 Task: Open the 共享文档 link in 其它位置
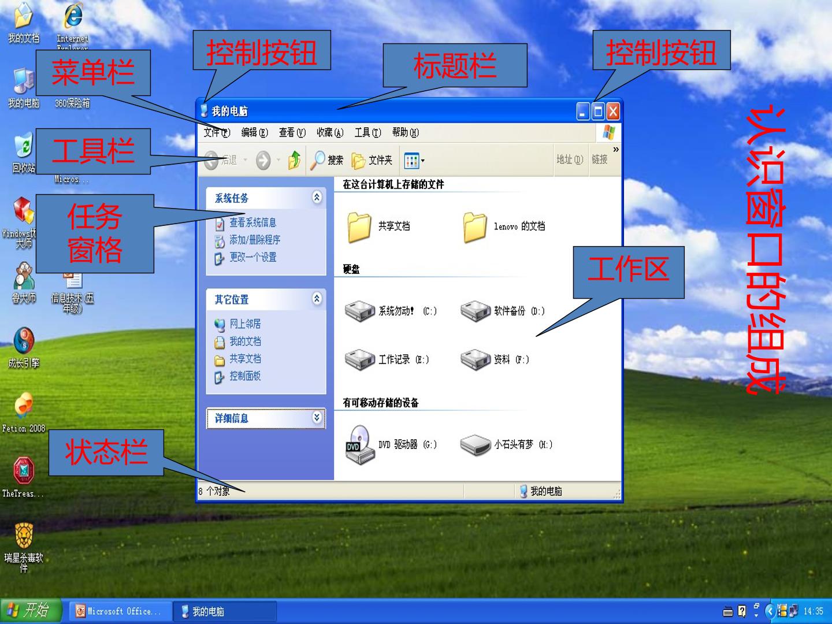[245, 358]
